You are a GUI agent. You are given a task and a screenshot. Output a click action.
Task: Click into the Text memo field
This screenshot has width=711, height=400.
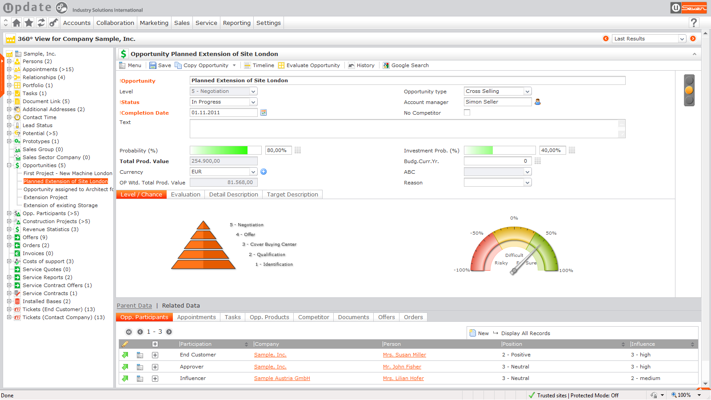pyautogui.click(x=407, y=128)
